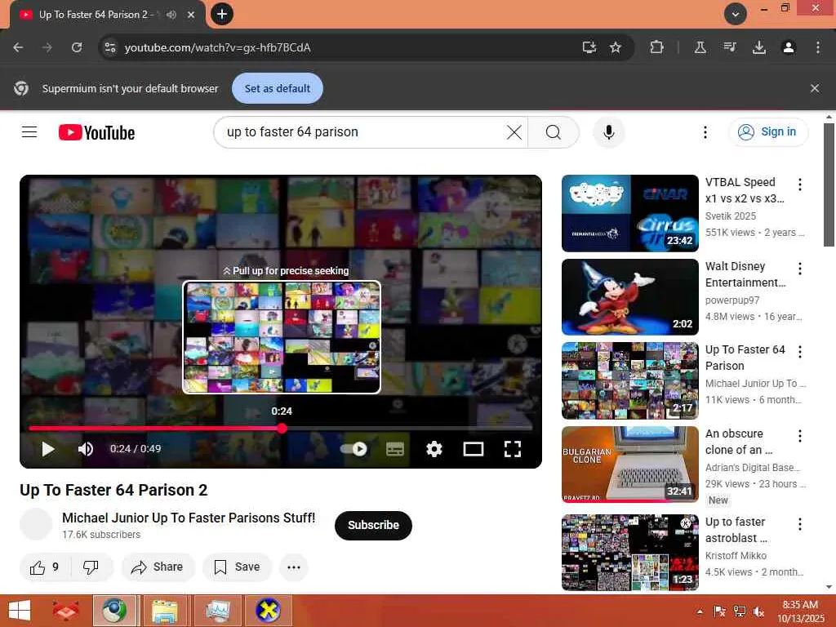This screenshot has height=627, width=836.
Task: Click the page vertical scrollbar
Action: pos(828,184)
